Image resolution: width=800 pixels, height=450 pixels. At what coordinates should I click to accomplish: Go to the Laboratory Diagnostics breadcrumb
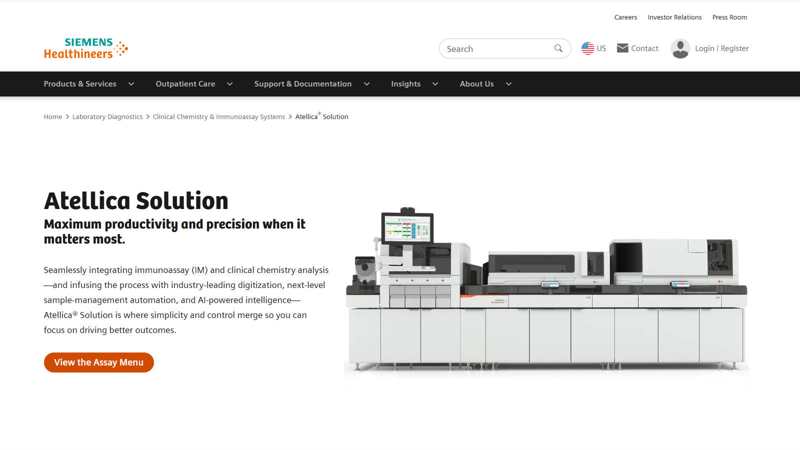[x=107, y=116]
